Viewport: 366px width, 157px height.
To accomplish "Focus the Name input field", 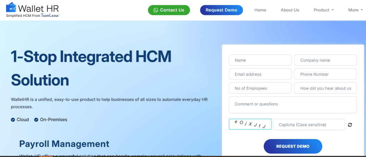I will coord(260,60).
